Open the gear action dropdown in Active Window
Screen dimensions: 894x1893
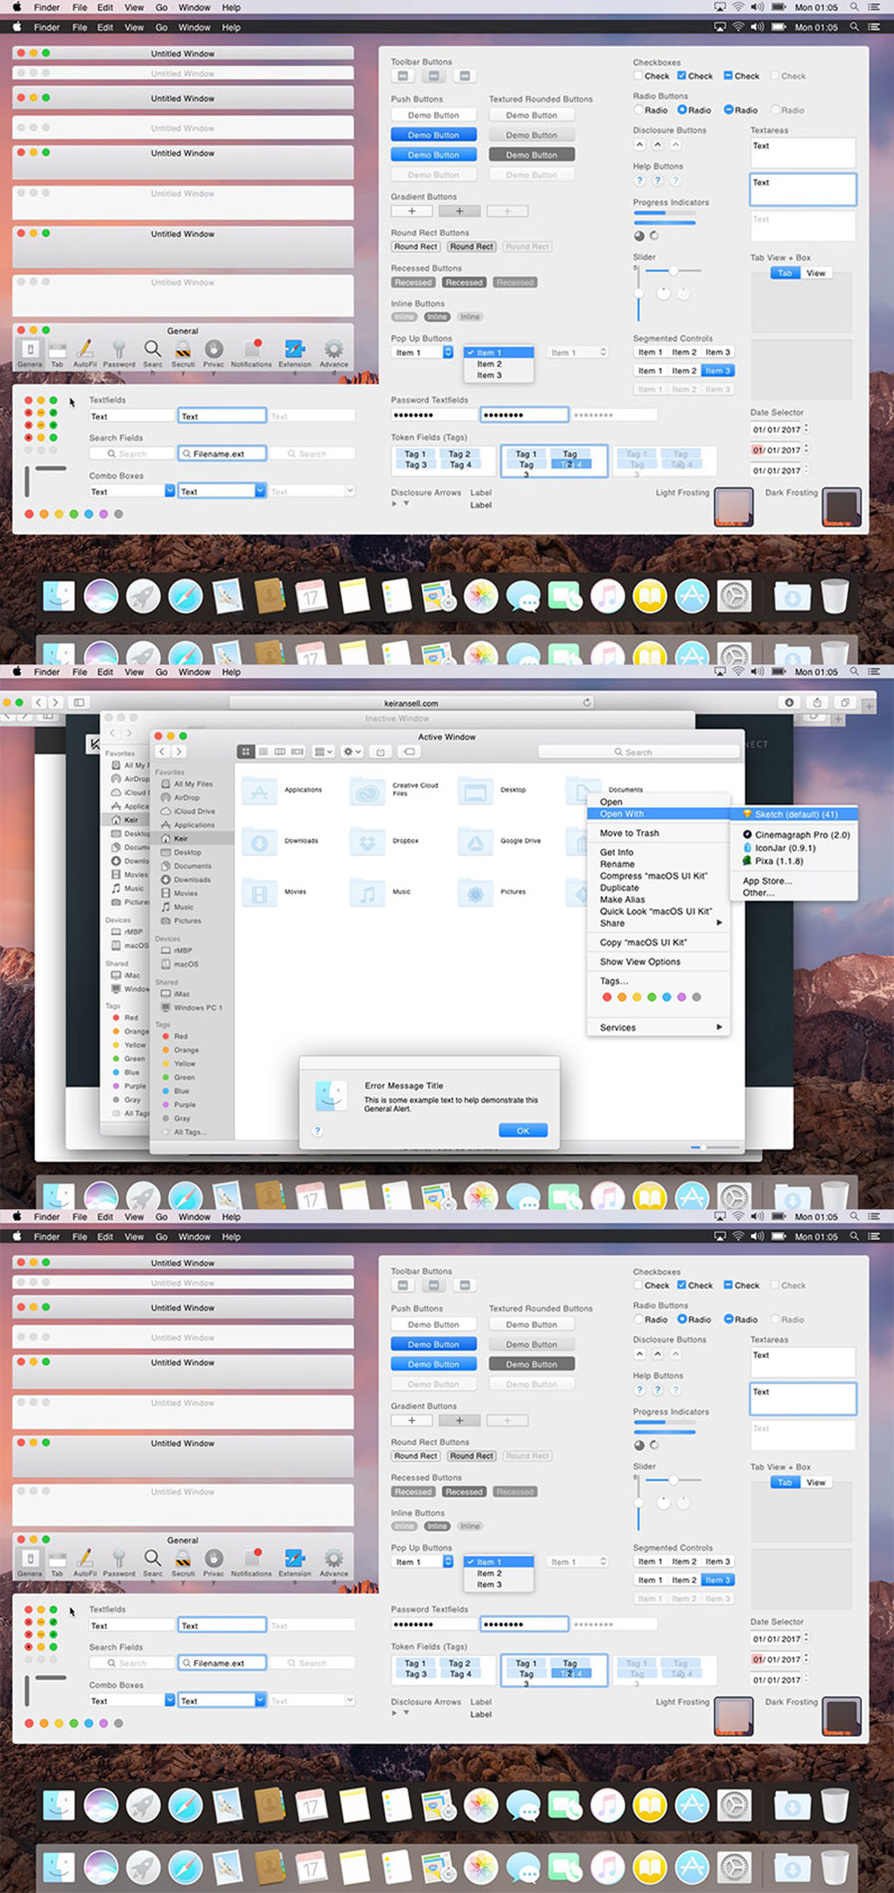(352, 752)
